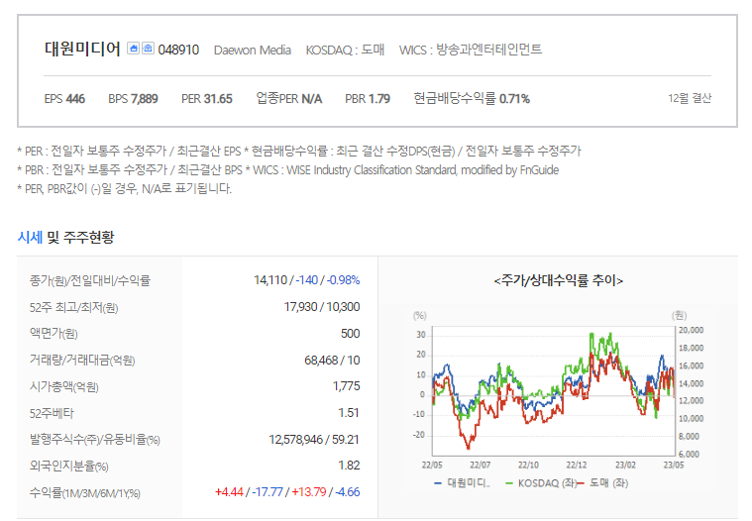Screen dimensions: 752x521
Task: Click the 외국인지분율(%) row label
Action: (68, 466)
